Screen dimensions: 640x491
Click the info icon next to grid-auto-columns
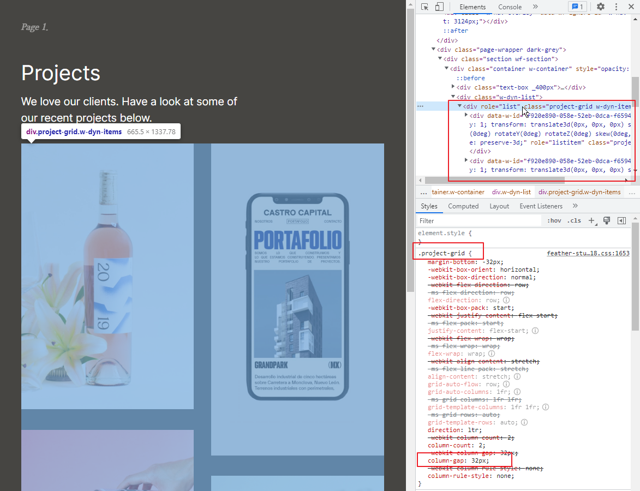click(518, 392)
